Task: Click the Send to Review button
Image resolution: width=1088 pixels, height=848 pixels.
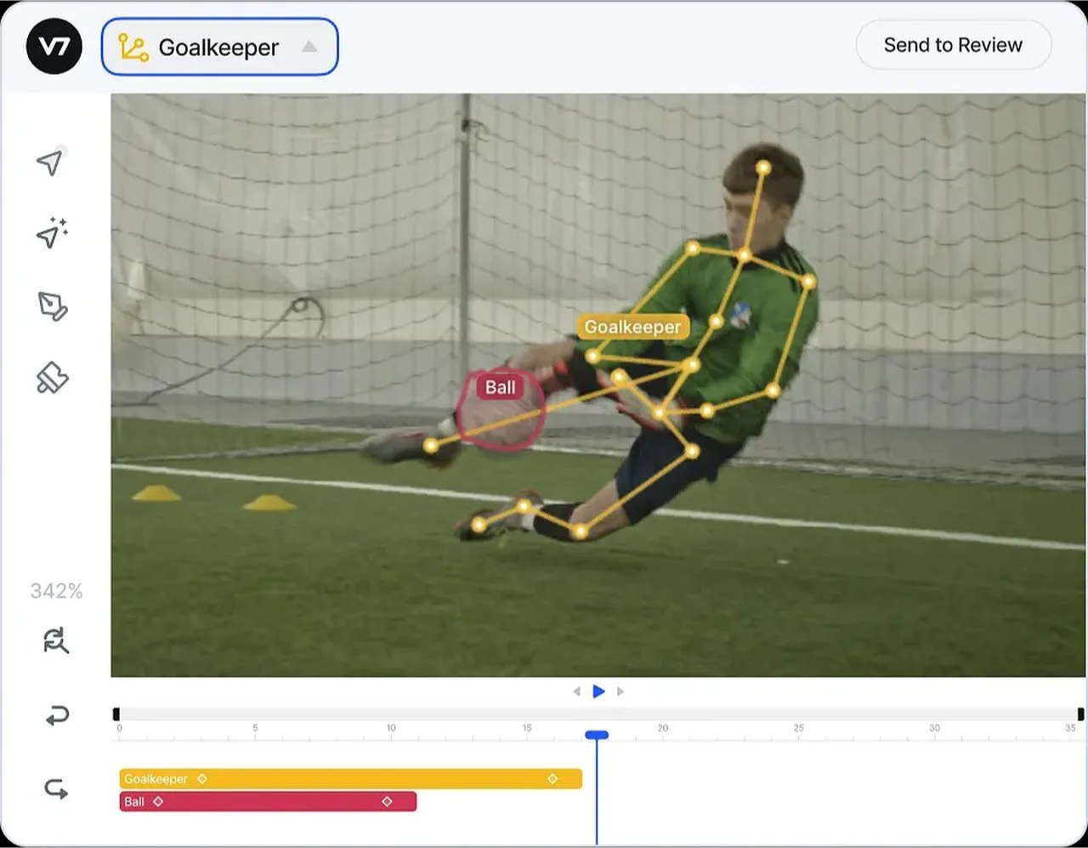Action: (953, 45)
